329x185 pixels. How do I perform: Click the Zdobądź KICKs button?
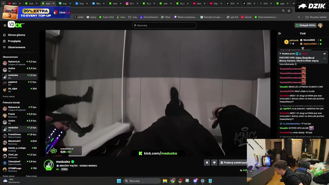[306, 25]
